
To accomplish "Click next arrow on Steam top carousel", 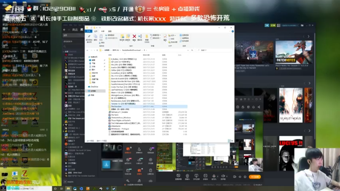I will pyautogui.click(x=309, y=37).
